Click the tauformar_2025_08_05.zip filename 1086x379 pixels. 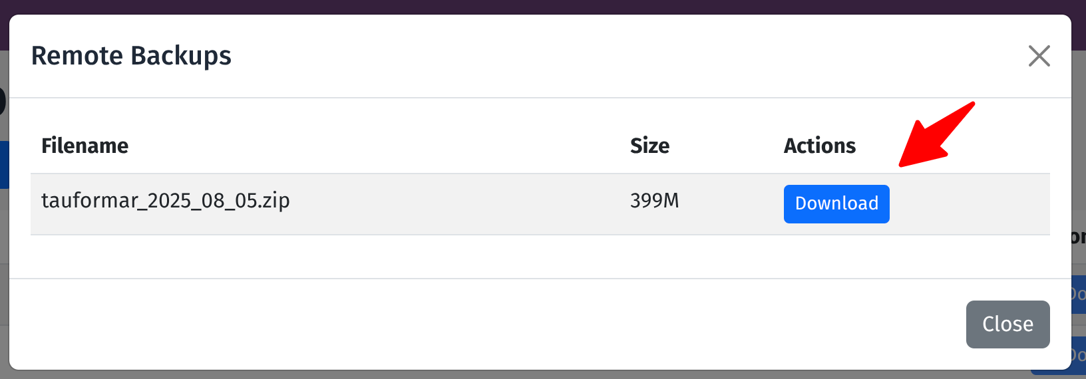tap(166, 201)
